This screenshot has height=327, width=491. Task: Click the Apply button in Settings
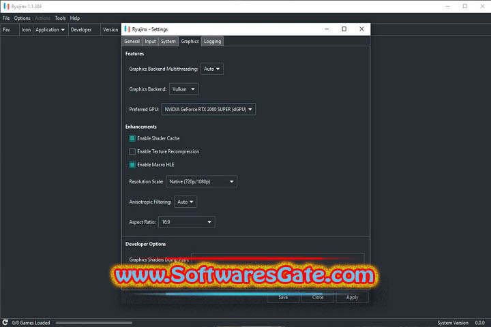(352, 297)
